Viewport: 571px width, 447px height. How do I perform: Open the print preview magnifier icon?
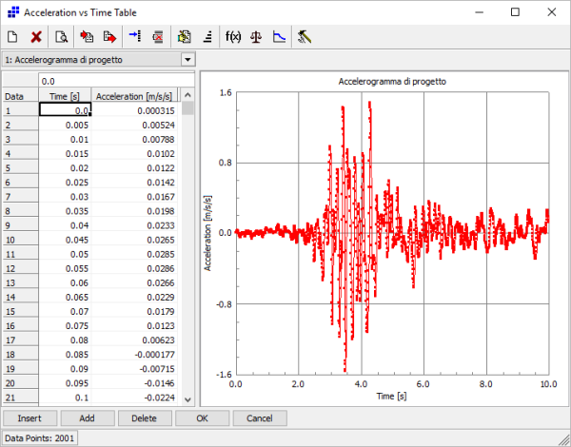click(62, 38)
